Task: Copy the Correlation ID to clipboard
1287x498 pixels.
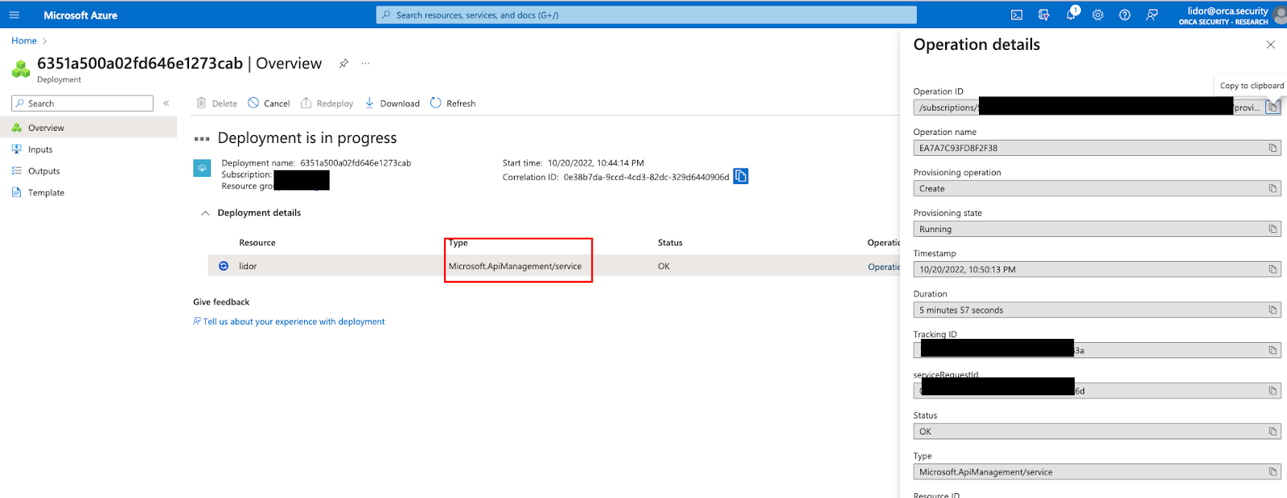Action: [741, 176]
